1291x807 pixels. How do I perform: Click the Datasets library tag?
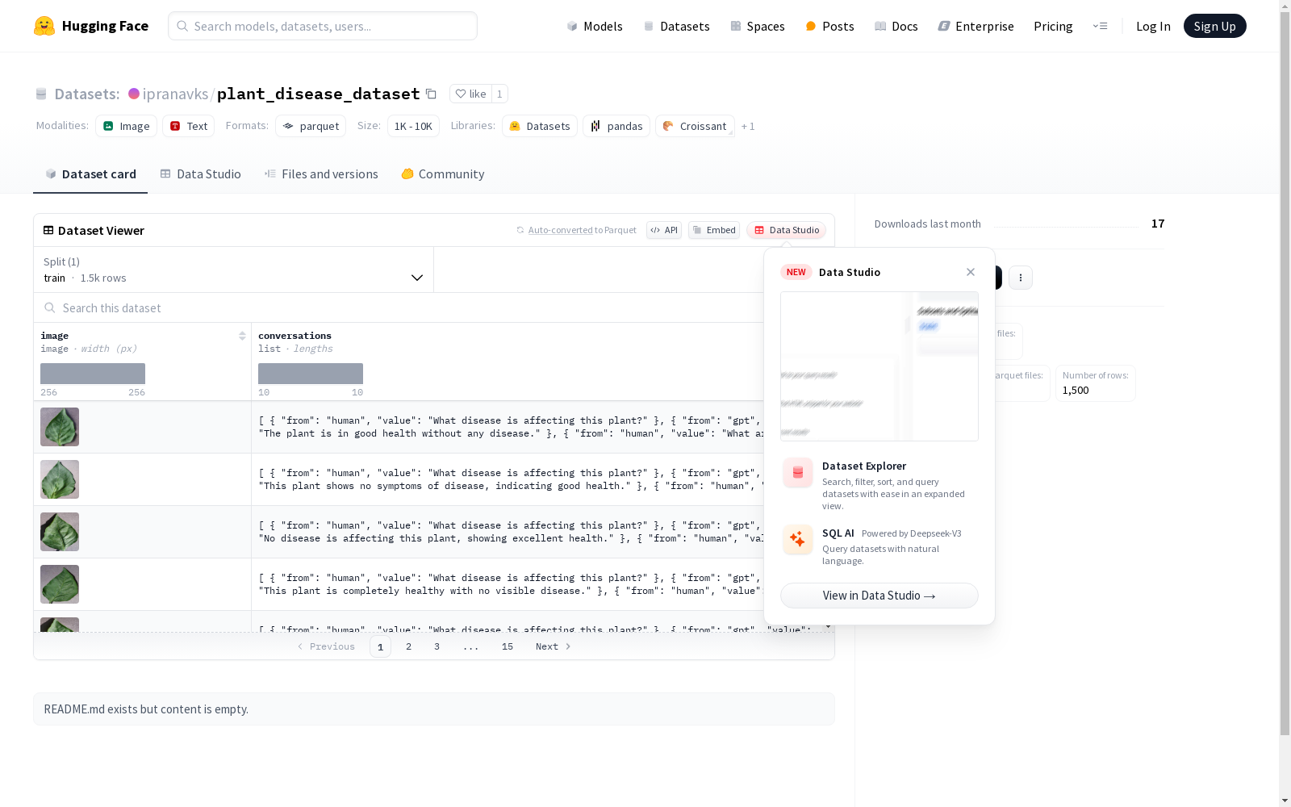[x=540, y=126]
